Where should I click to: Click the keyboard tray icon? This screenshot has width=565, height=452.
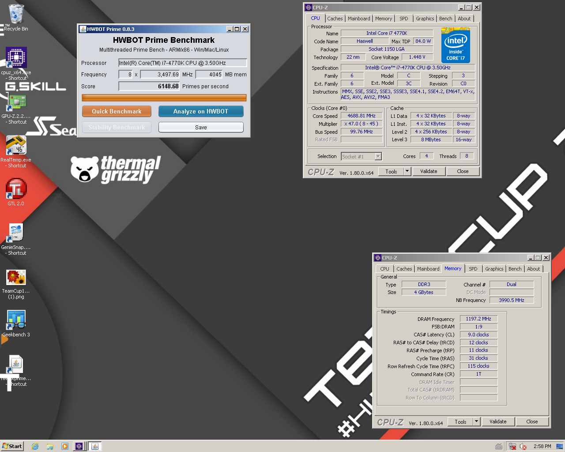[x=499, y=446]
